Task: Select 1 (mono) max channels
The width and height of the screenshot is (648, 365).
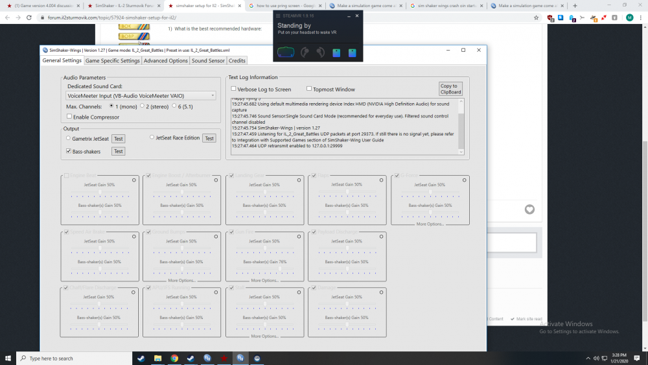Action: 111,106
